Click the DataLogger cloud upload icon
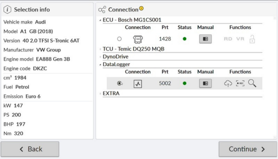Image resolution: width=278 pixels, height=159 pixels. click(228, 84)
